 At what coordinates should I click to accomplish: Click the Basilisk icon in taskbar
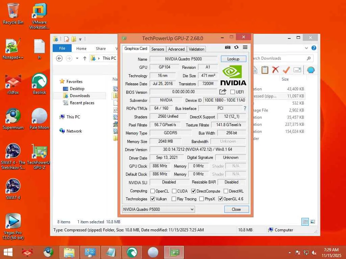pyautogui.click(x=132, y=252)
